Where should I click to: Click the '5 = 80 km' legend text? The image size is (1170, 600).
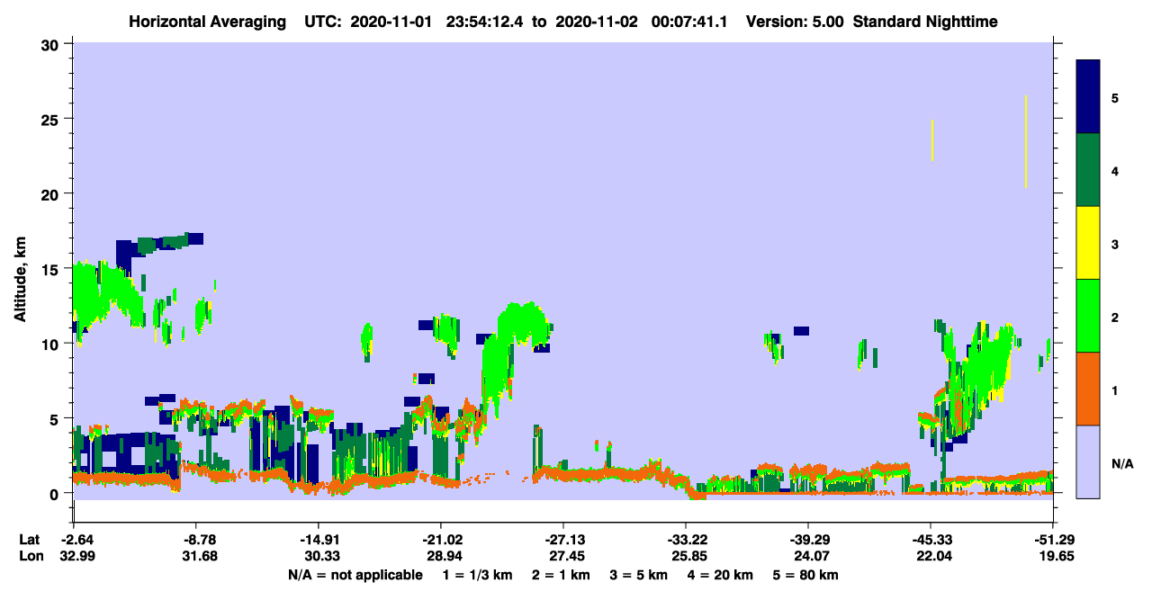(x=806, y=575)
